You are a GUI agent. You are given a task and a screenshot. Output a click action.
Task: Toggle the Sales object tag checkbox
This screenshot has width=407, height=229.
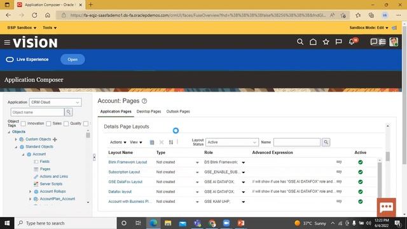48,123
